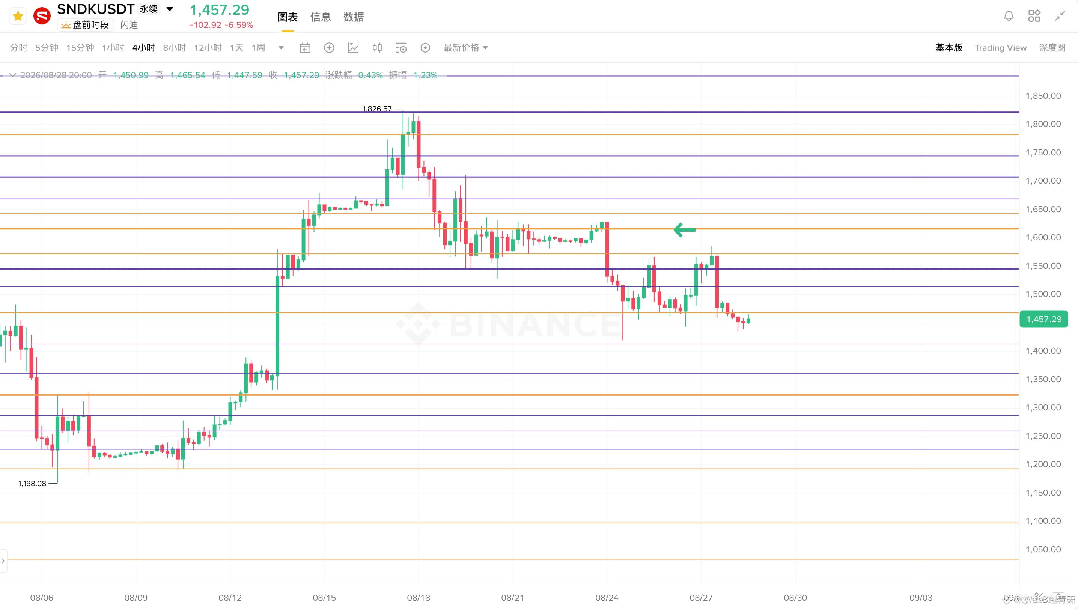The width and height of the screenshot is (1078, 609).
Task: Open price alerts via bell icon
Action: point(1009,16)
